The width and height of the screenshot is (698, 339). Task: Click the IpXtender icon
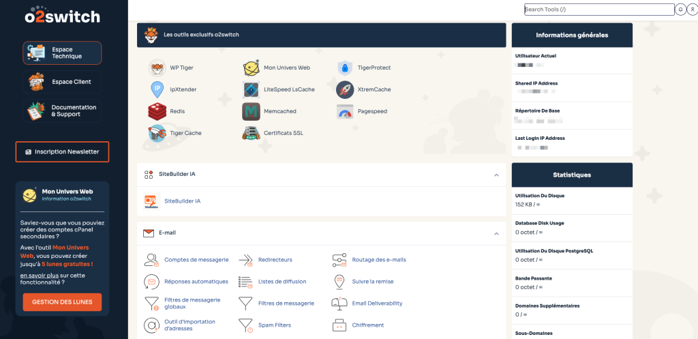coord(157,89)
